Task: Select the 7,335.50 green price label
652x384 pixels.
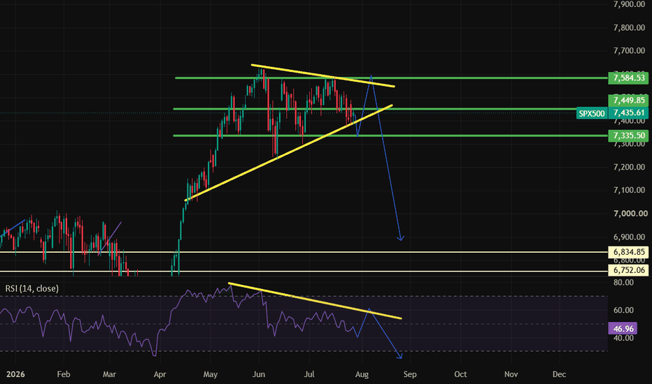Action: (628, 135)
